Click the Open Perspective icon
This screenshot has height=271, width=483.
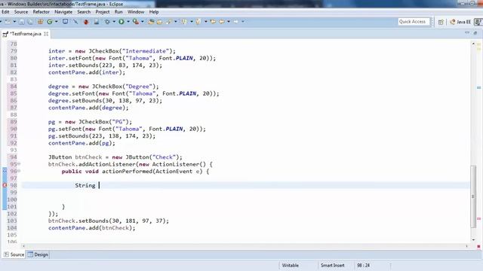click(x=441, y=22)
